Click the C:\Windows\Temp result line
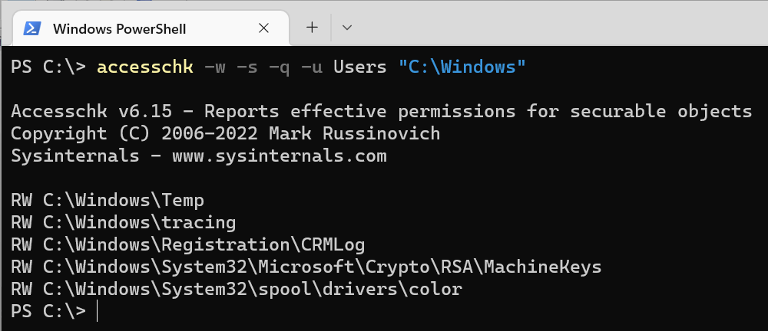The width and height of the screenshot is (768, 331). click(x=108, y=201)
